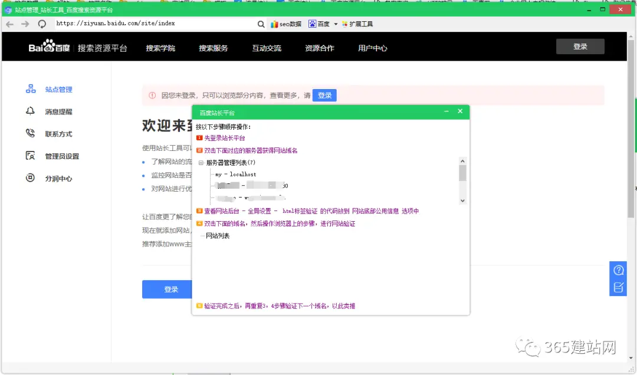
Task: Open the 资源合作 menu
Action: click(320, 48)
